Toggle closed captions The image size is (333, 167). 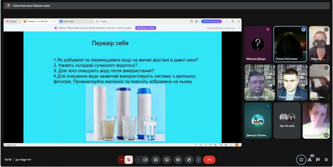pos(178,160)
